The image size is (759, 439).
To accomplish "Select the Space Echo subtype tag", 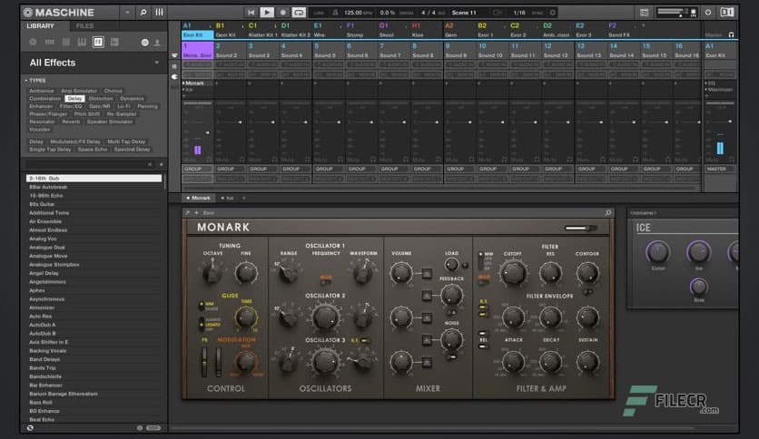I will coord(93,150).
